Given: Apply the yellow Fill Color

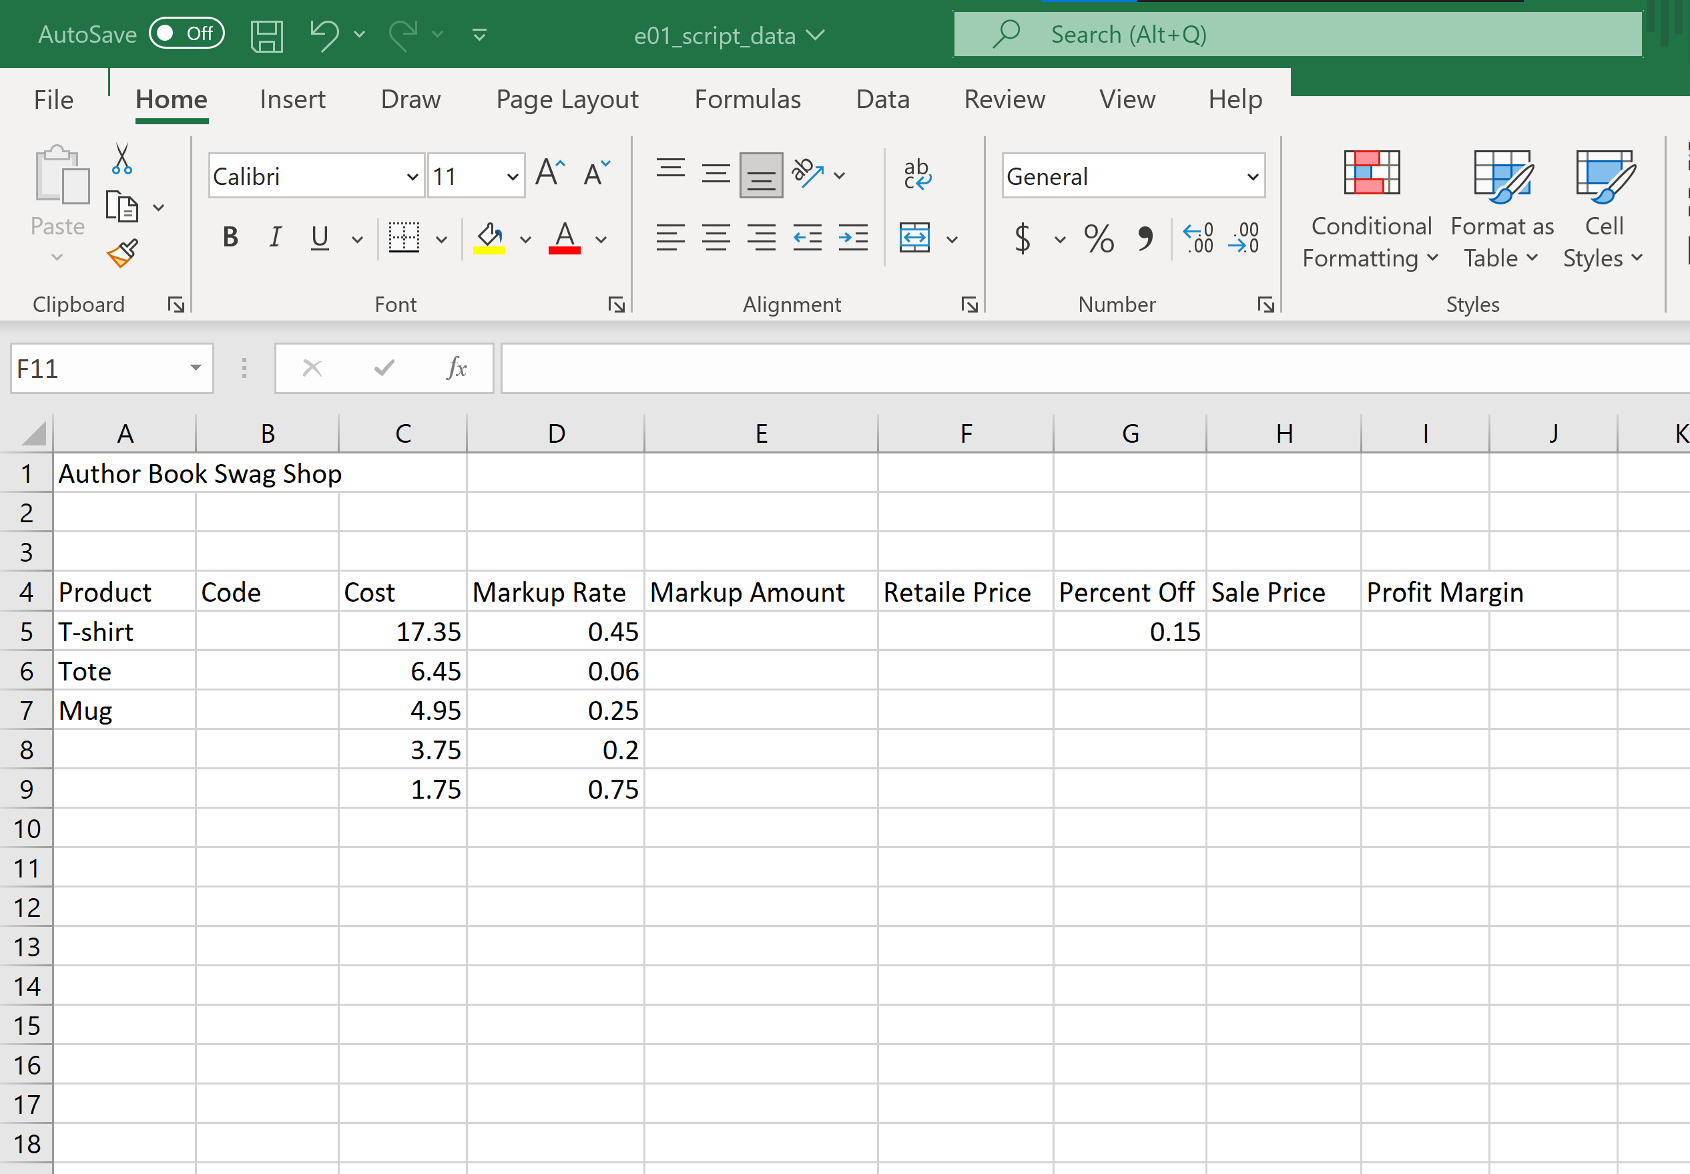Looking at the screenshot, I should click(489, 238).
